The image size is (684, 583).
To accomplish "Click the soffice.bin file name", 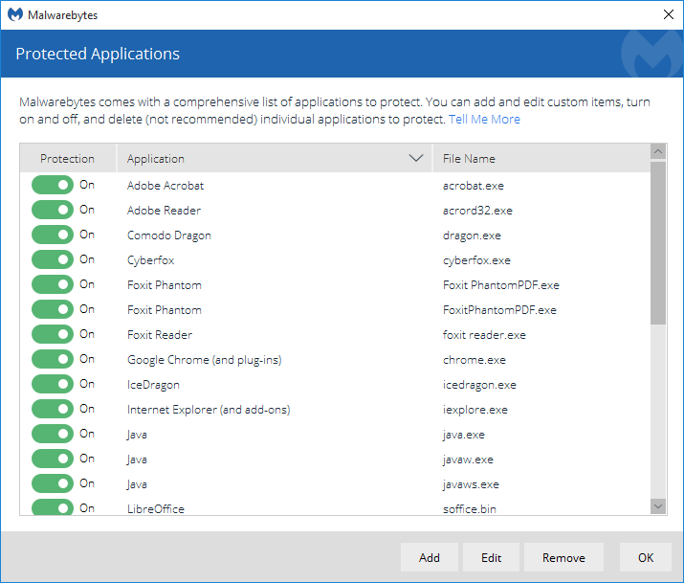I will (x=470, y=509).
